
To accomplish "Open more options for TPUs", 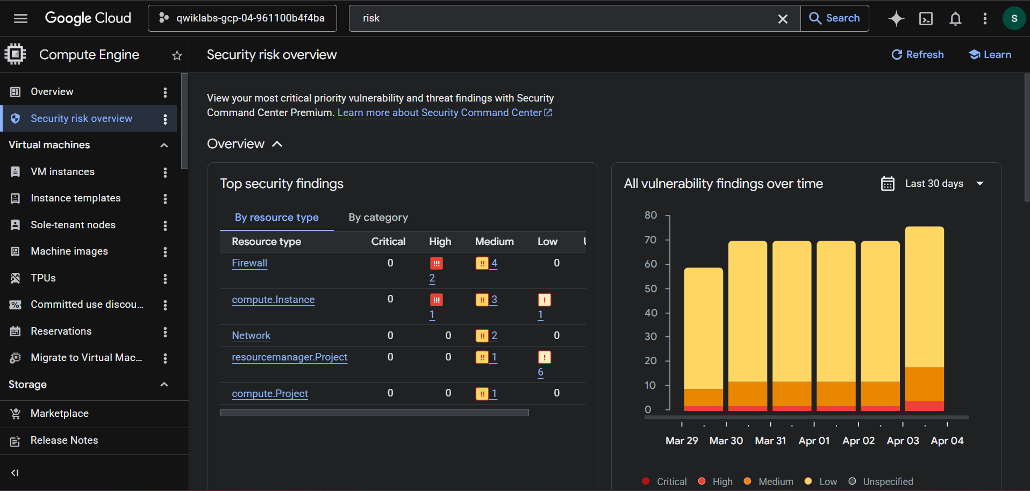I will click(165, 279).
